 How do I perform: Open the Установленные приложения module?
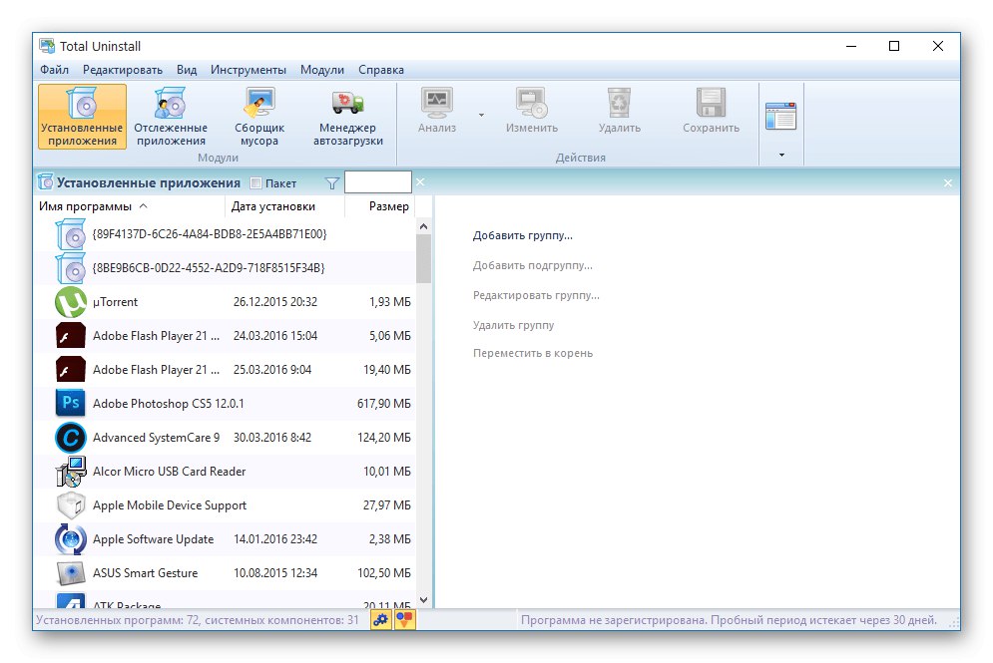pos(81,115)
